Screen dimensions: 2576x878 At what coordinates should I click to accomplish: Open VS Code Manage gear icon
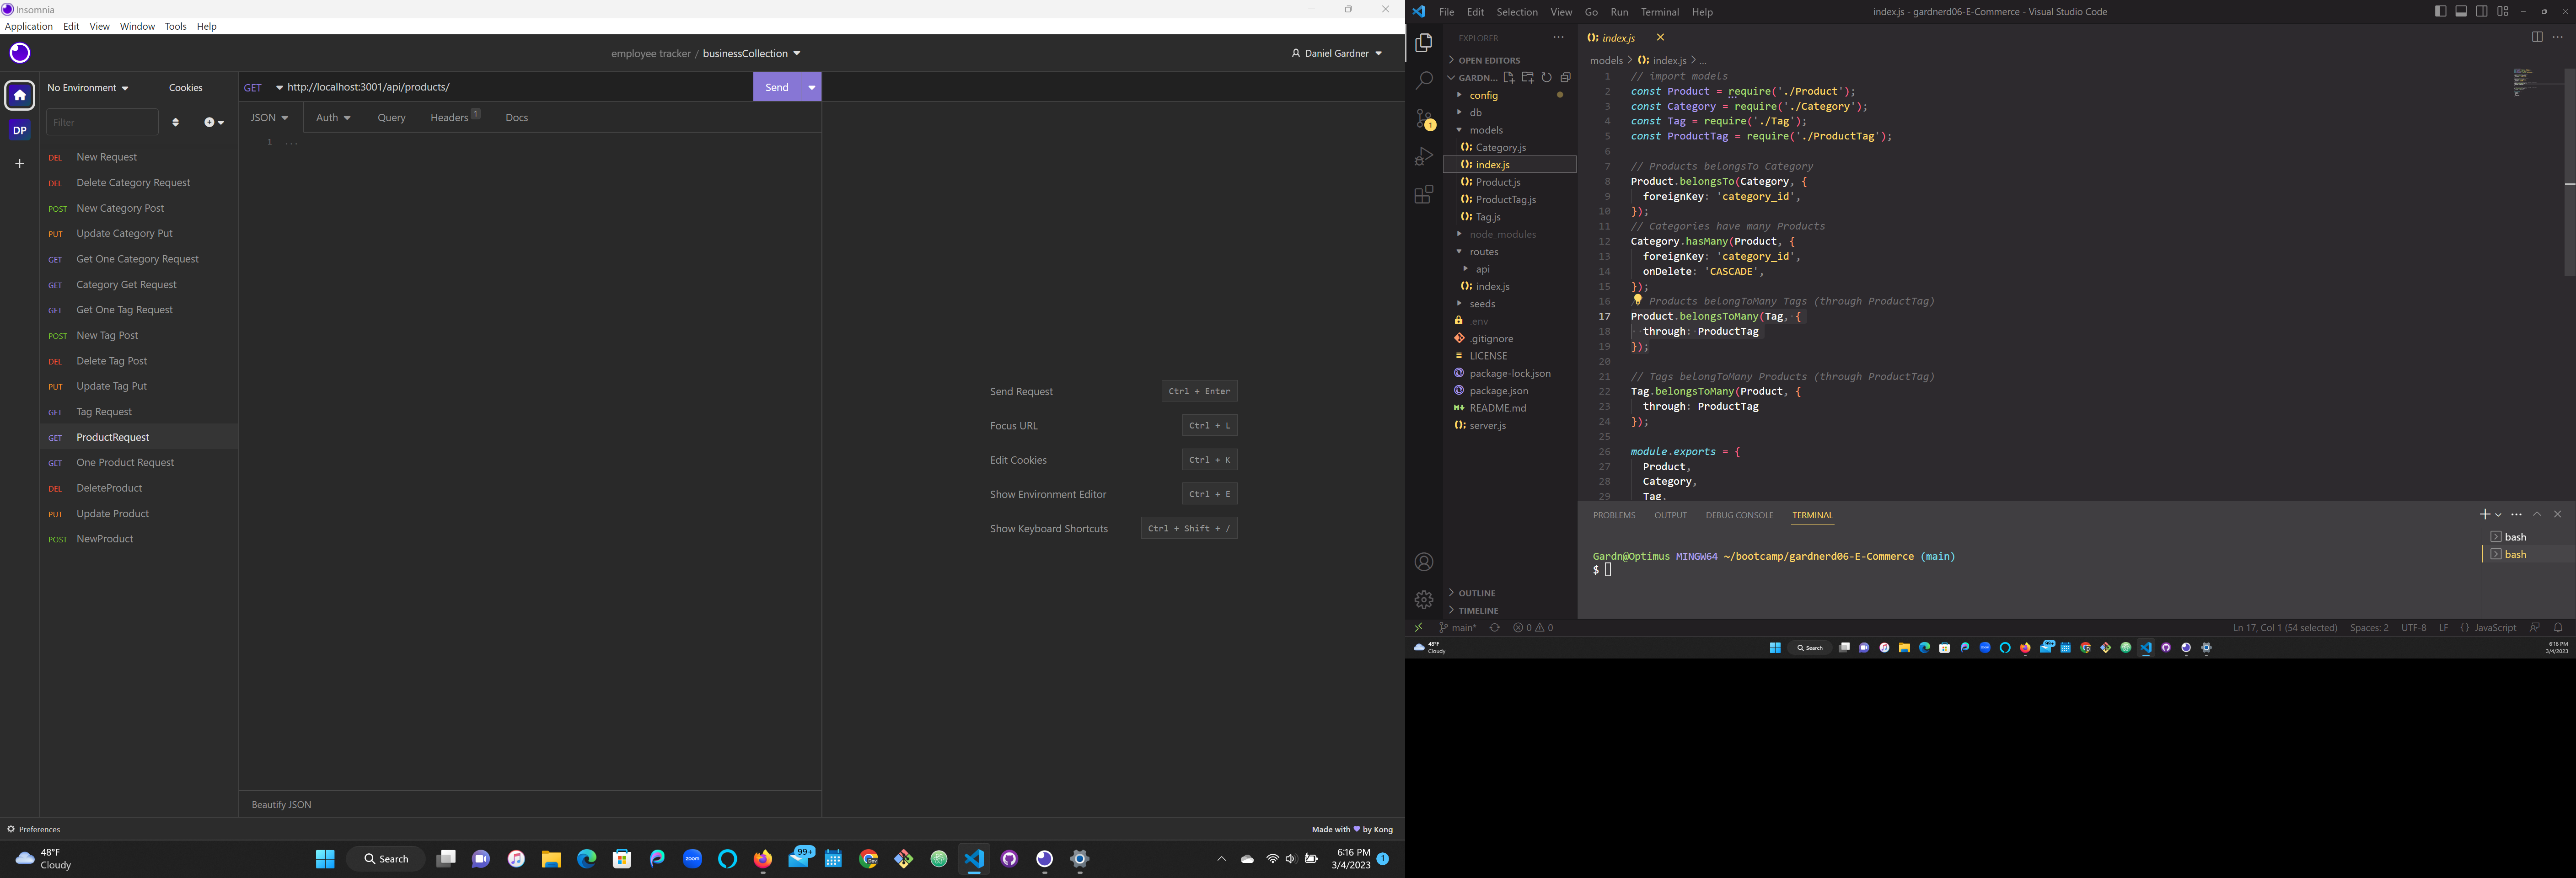click(x=1424, y=600)
